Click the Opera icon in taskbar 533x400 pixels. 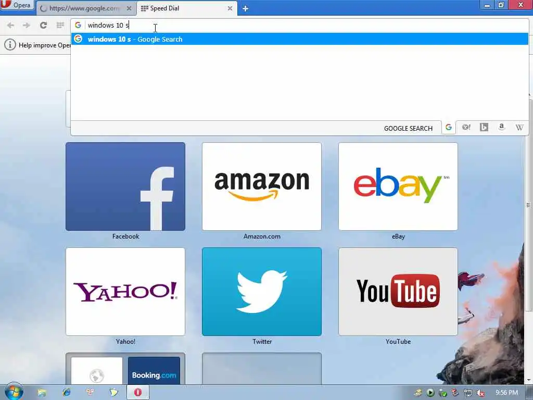137,393
